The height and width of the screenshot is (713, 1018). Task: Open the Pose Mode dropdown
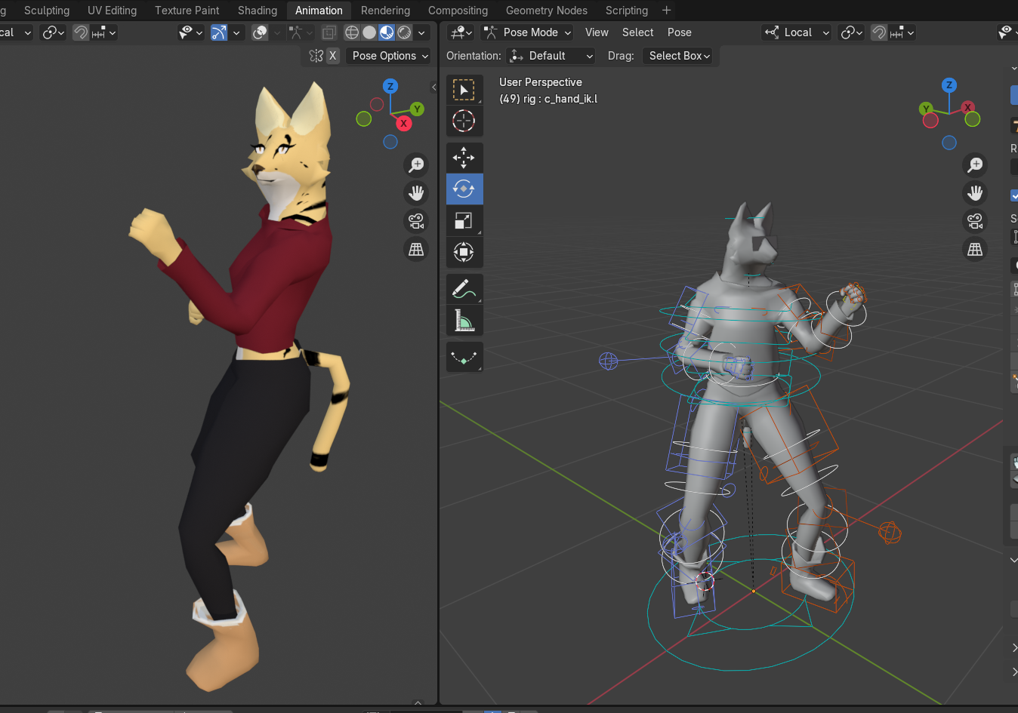(528, 32)
